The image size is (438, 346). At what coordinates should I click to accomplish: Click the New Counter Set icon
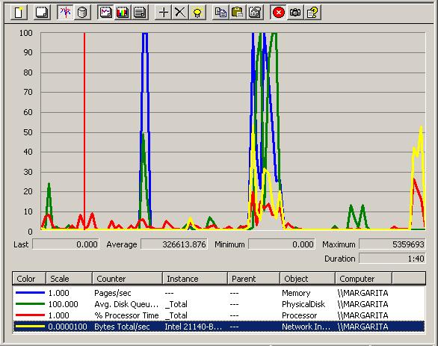coord(19,13)
